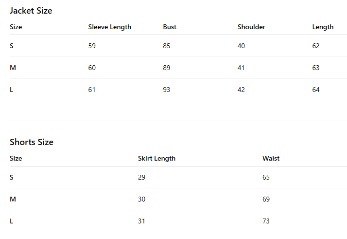Viewport: 347px width, 239px height.
Task: Click the jacket Length column header
Action: pyautogui.click(x=323, y=27)
